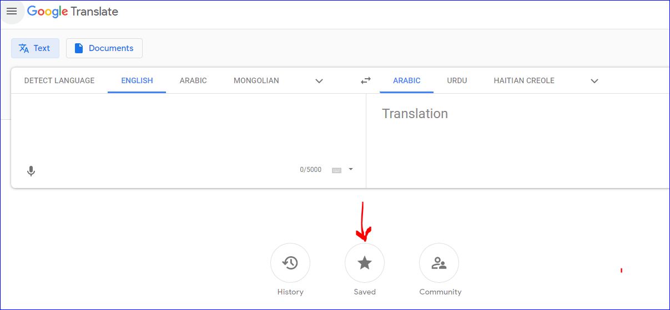670x310 pixels.
Task: Select Urdu as target language
Action: [457, 80]
